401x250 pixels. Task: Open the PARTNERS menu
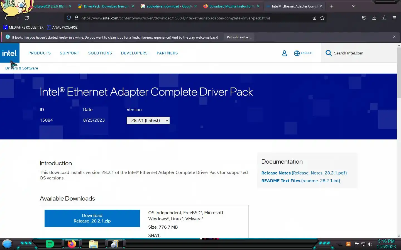tap(167, 53)
